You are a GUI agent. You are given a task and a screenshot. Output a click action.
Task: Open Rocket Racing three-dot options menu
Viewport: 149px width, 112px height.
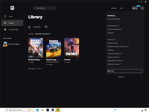tap(41, 60)
